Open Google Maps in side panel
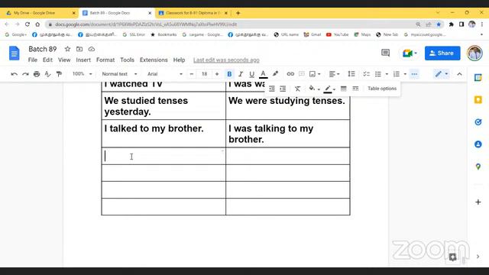 point(478,167)
